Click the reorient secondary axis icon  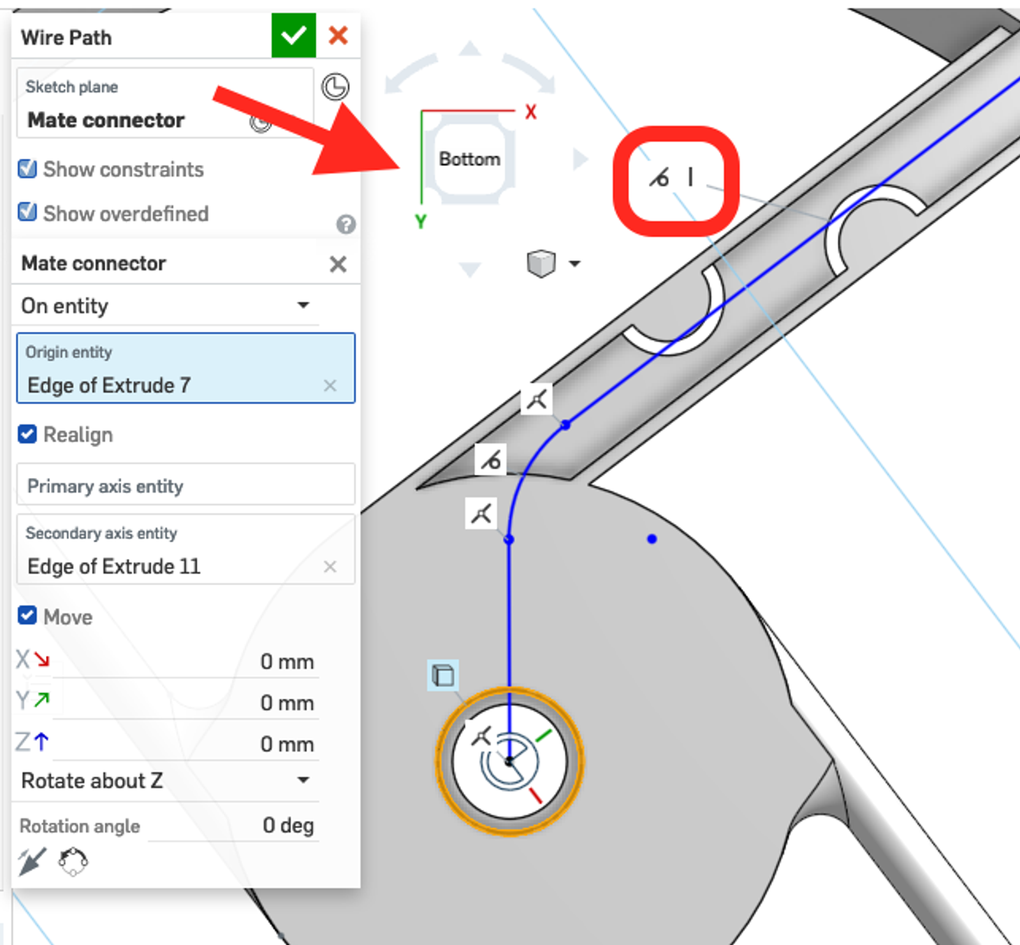click(73, 861)
